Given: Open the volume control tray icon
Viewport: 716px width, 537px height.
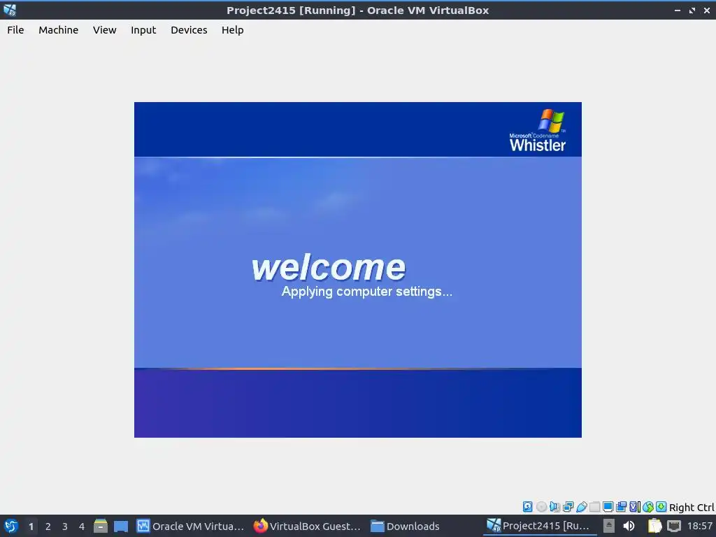Looking at the screenshot, I should click(x=629, y=526).
